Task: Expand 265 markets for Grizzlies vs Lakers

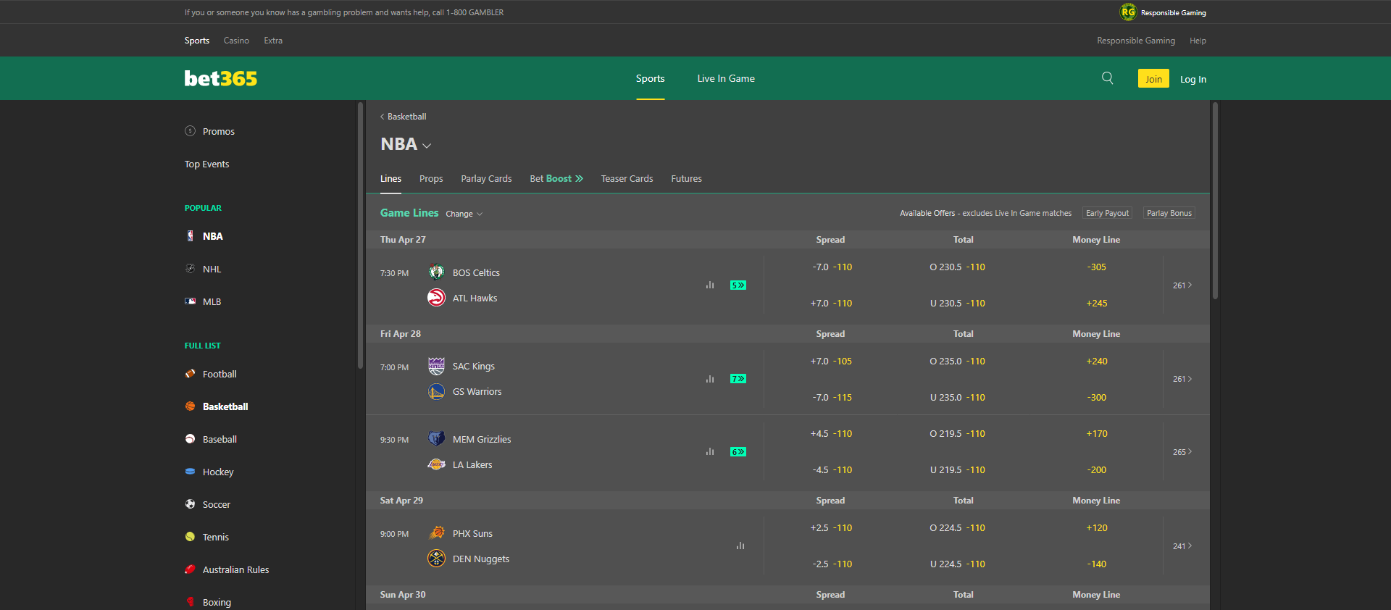Action: [1182, 452]
